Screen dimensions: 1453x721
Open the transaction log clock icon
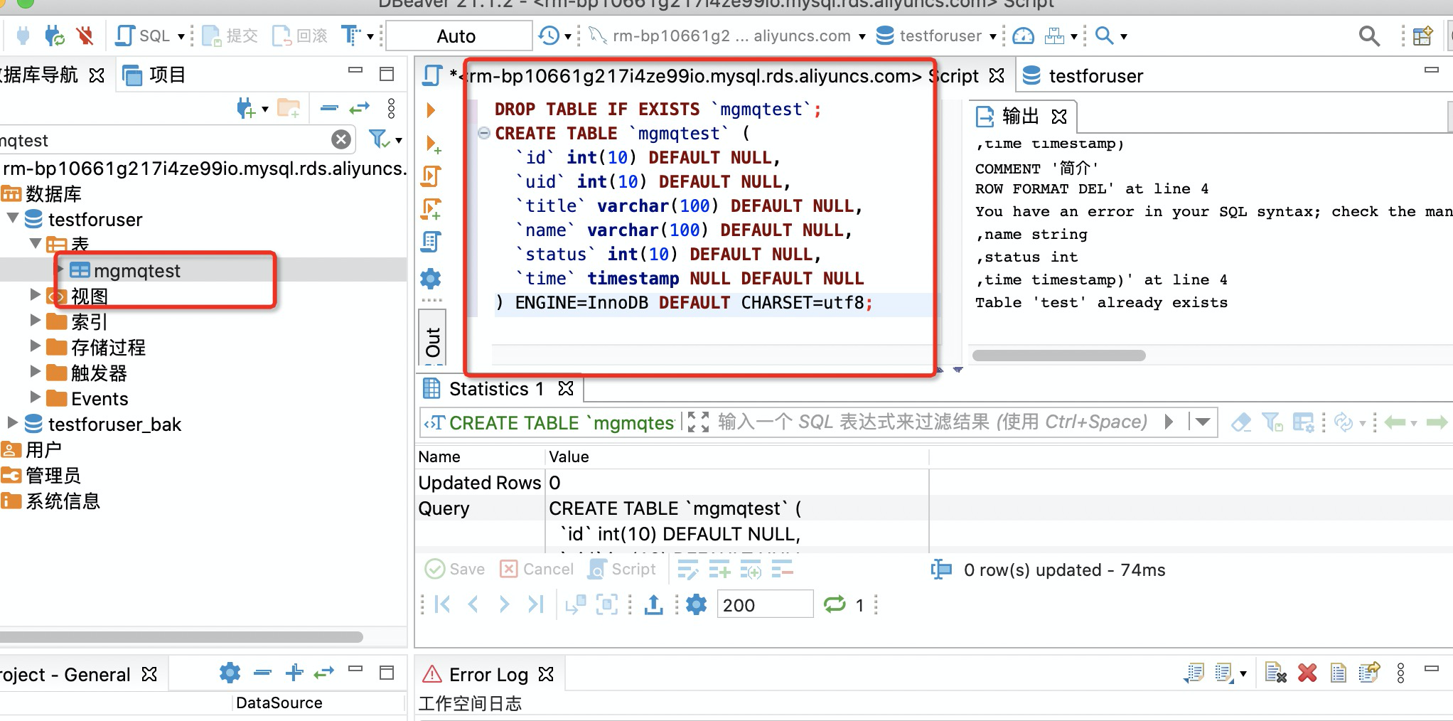pos(549,36)
